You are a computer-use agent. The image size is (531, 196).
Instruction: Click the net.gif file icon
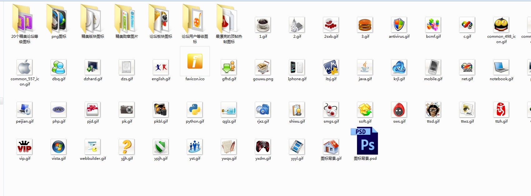(x=467, y=67)
